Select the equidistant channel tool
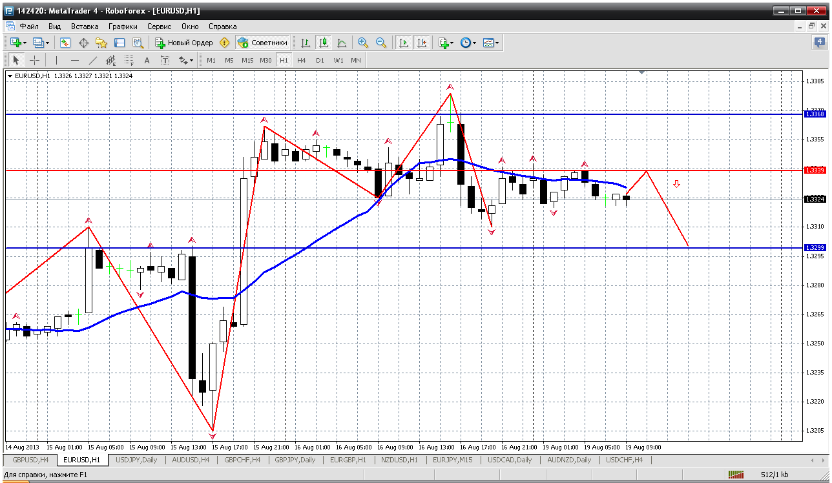The width and height of the screenshot is (832, 483). [110, 60]
